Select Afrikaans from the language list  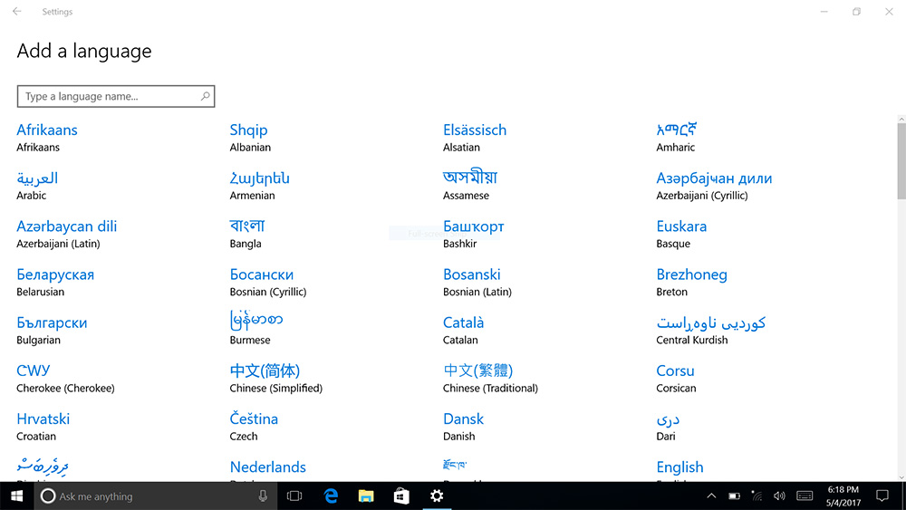tap(47, 130)
